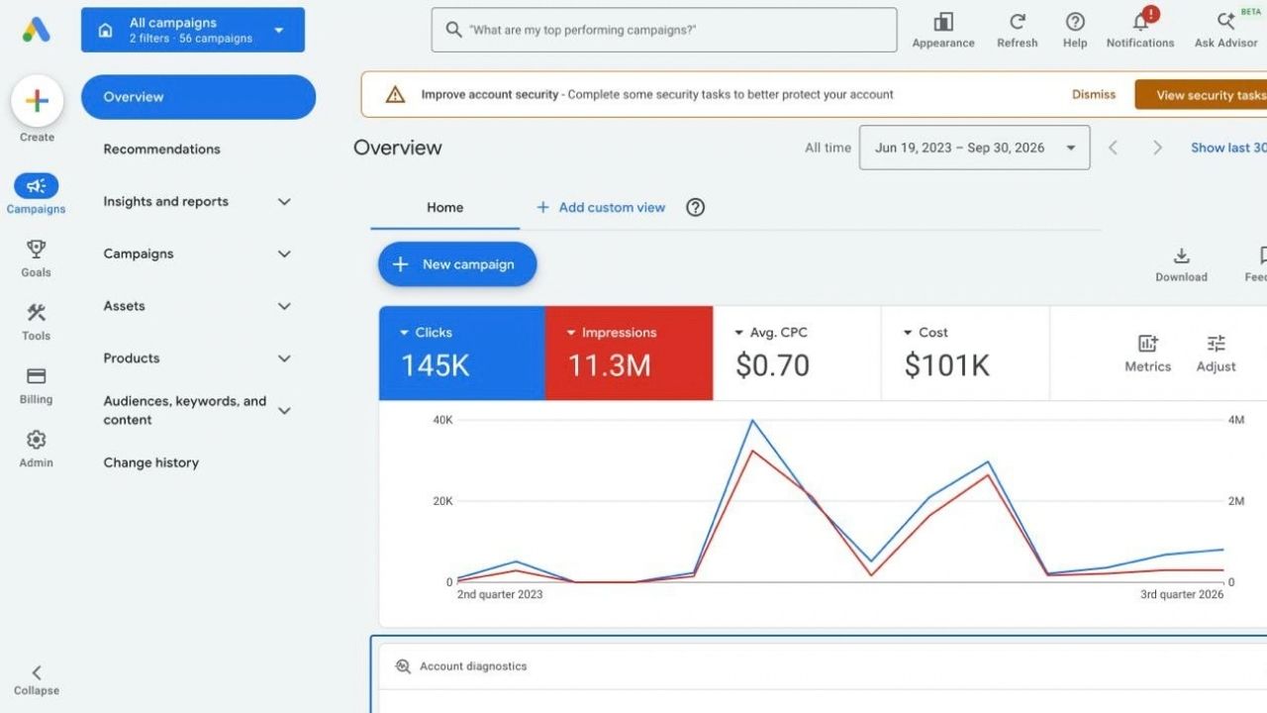Select Overview in the sidebar

coord(198,97)
